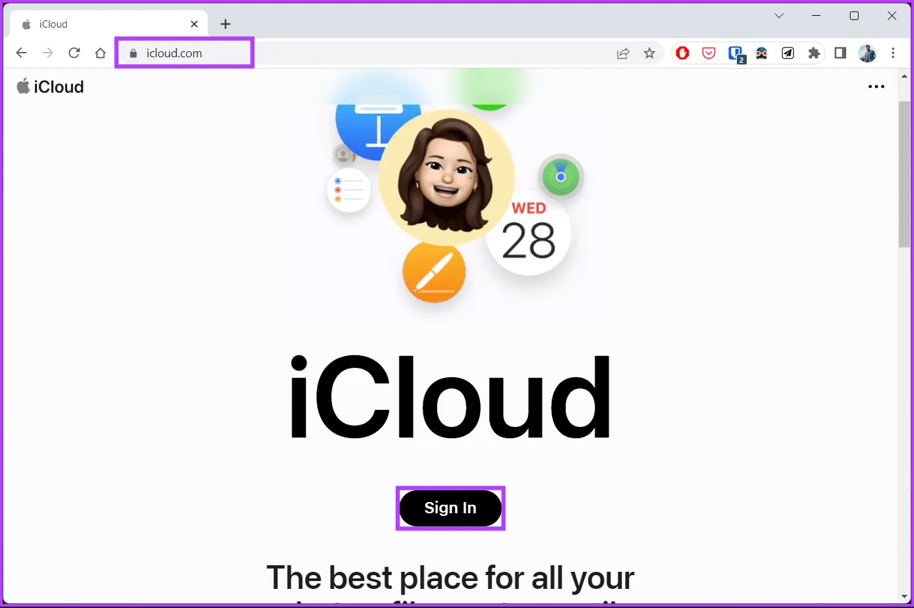
Task: Click the scrollbar up arrow
Action: pos(905,78)
